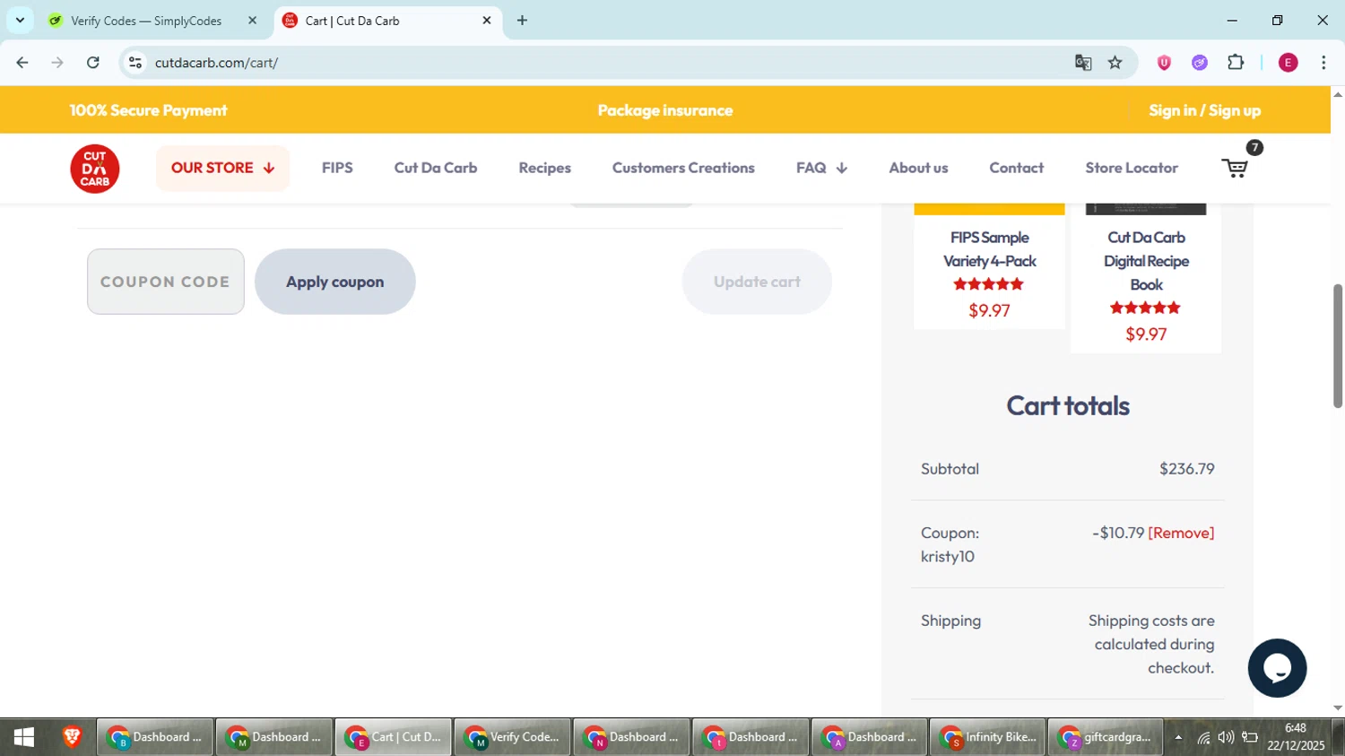This screenshot has width=1345, height=756.
Task: Click the purple extension icon
Action: coord(1200,63)
